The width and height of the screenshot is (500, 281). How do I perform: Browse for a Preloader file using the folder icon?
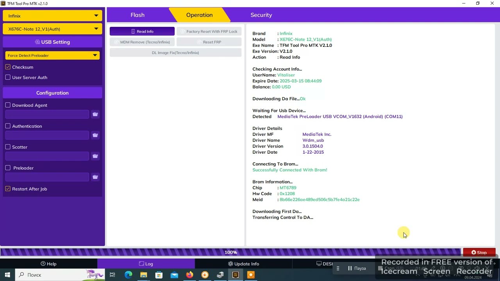tap(95, 177)
